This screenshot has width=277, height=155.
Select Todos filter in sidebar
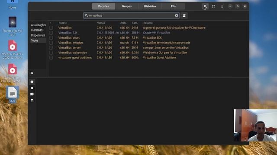pyautogui.click(x=35, y=40)
